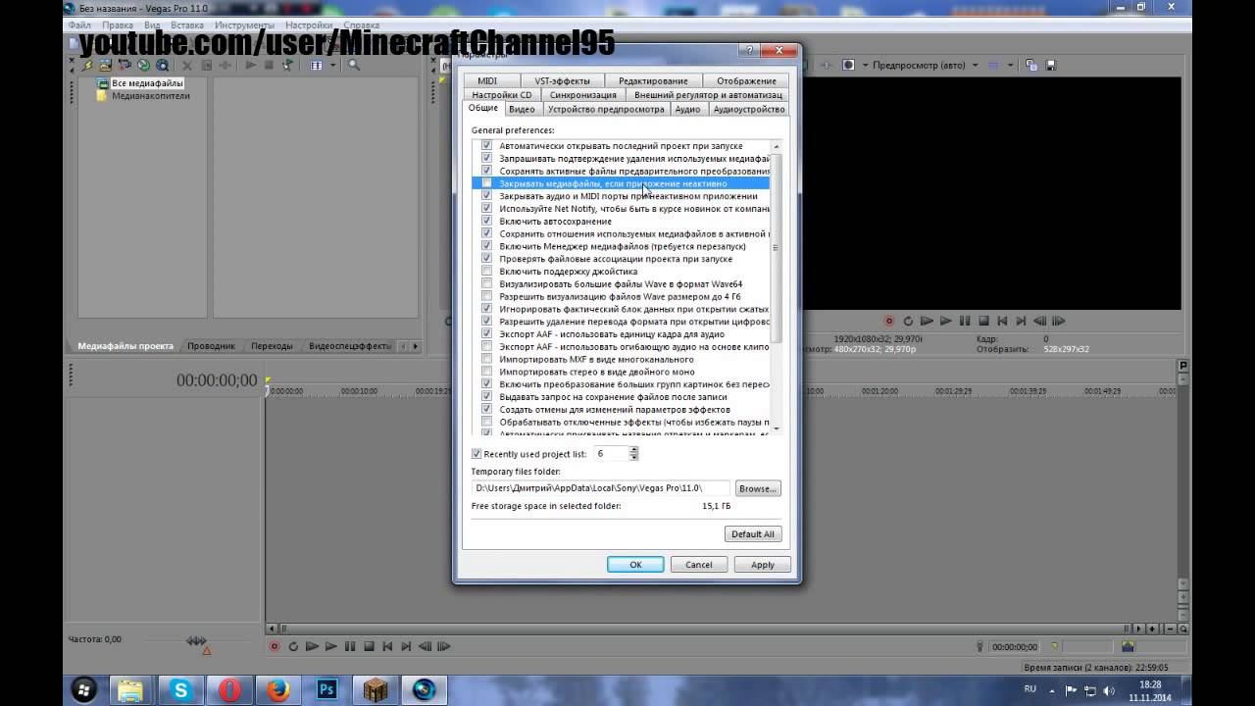Click the Extract Audio from CD icon

click(x=125, y=65)
